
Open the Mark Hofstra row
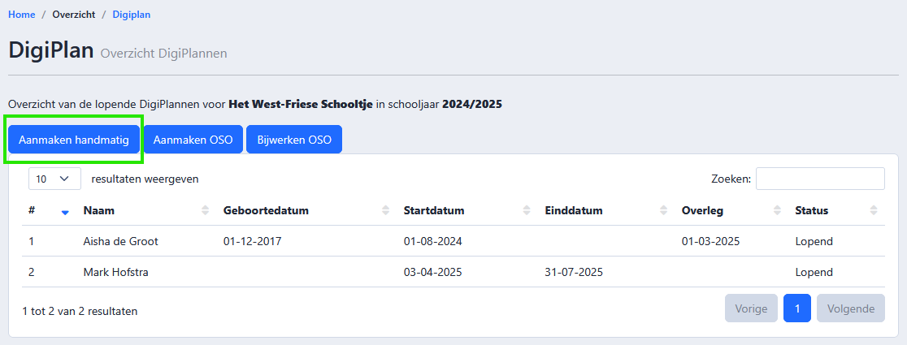tap(453, 272)
